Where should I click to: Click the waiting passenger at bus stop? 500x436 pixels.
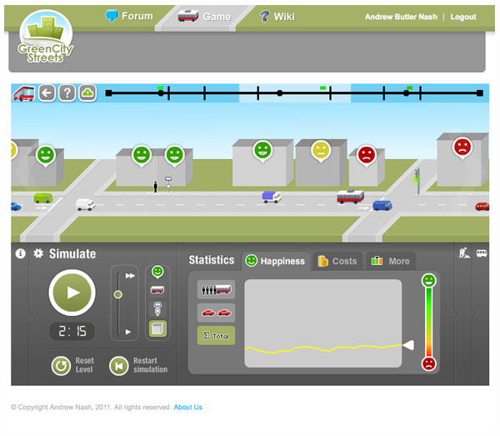[x=156, y=187]
